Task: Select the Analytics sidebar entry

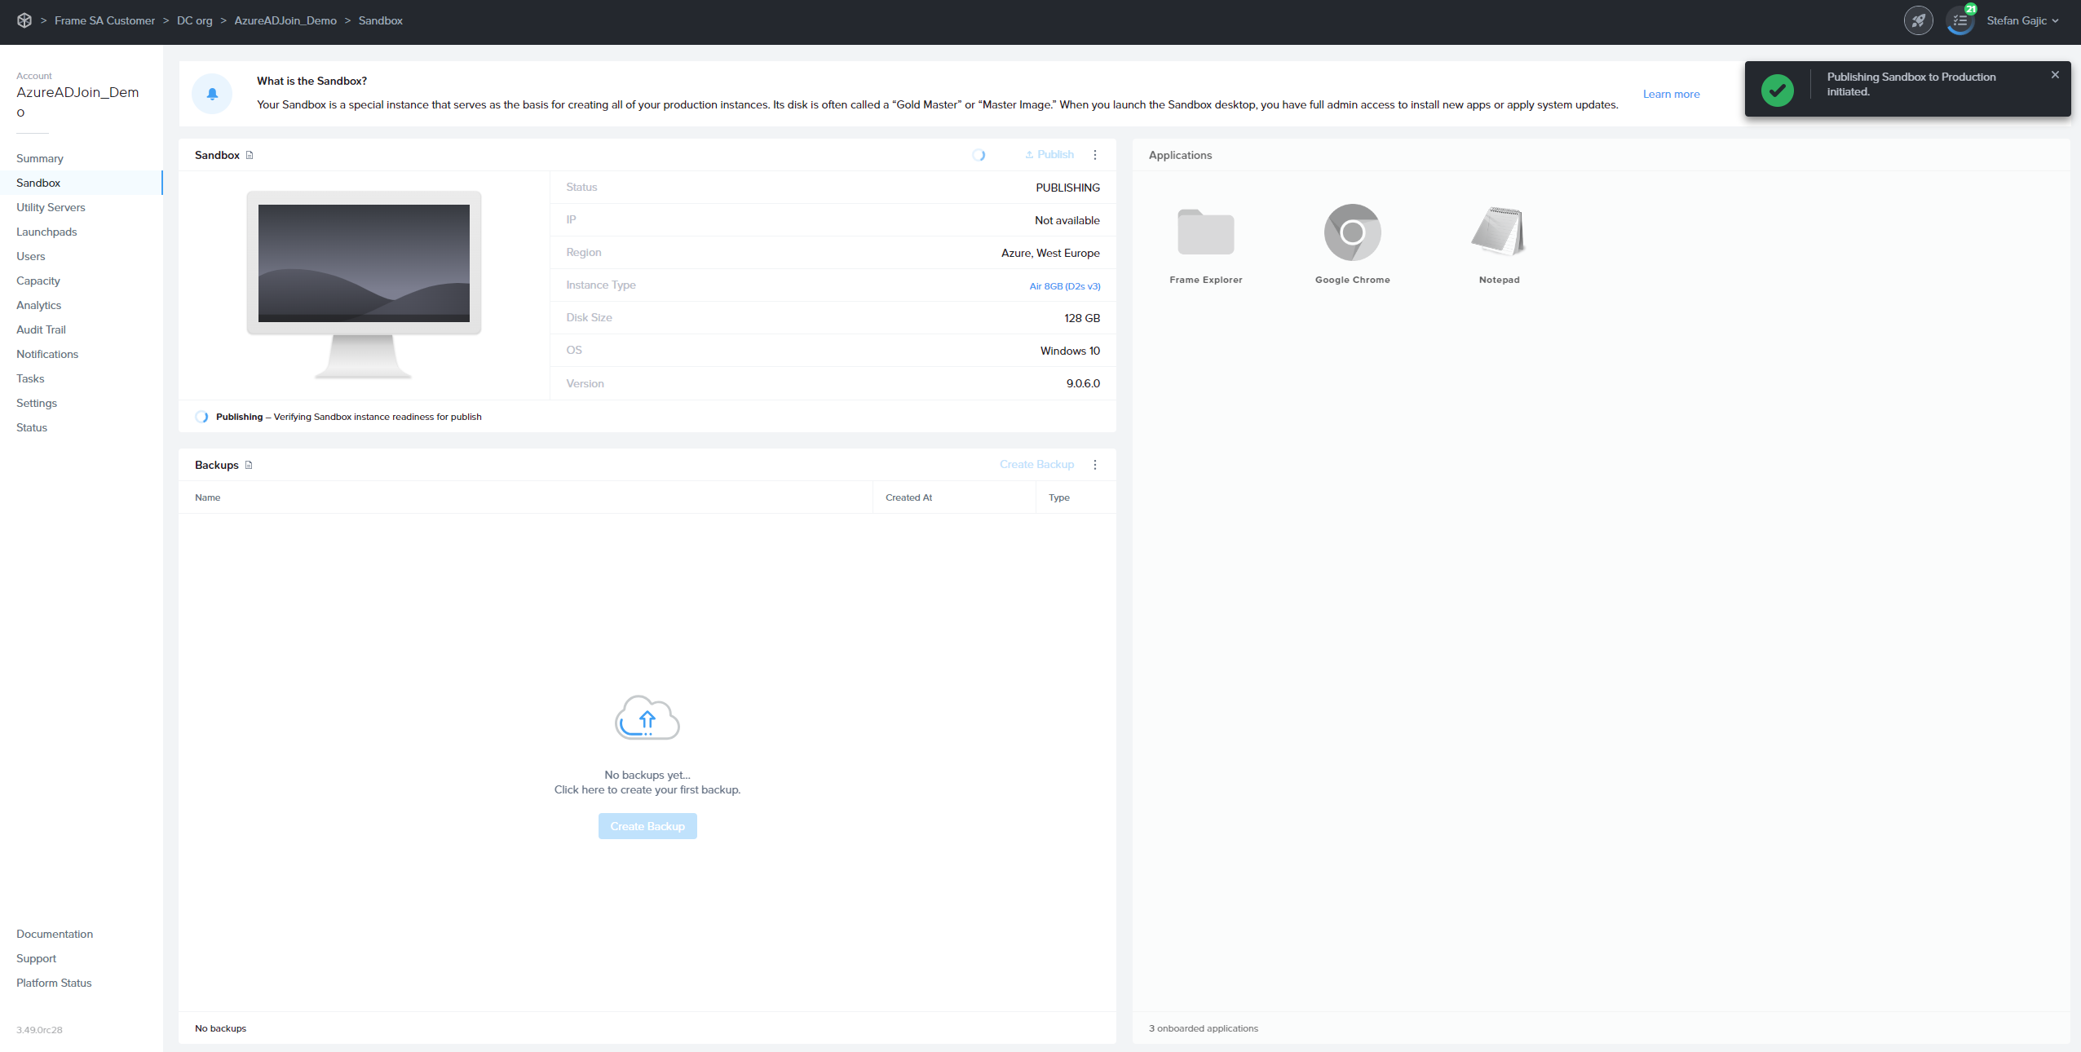Action: coord(38,305)
